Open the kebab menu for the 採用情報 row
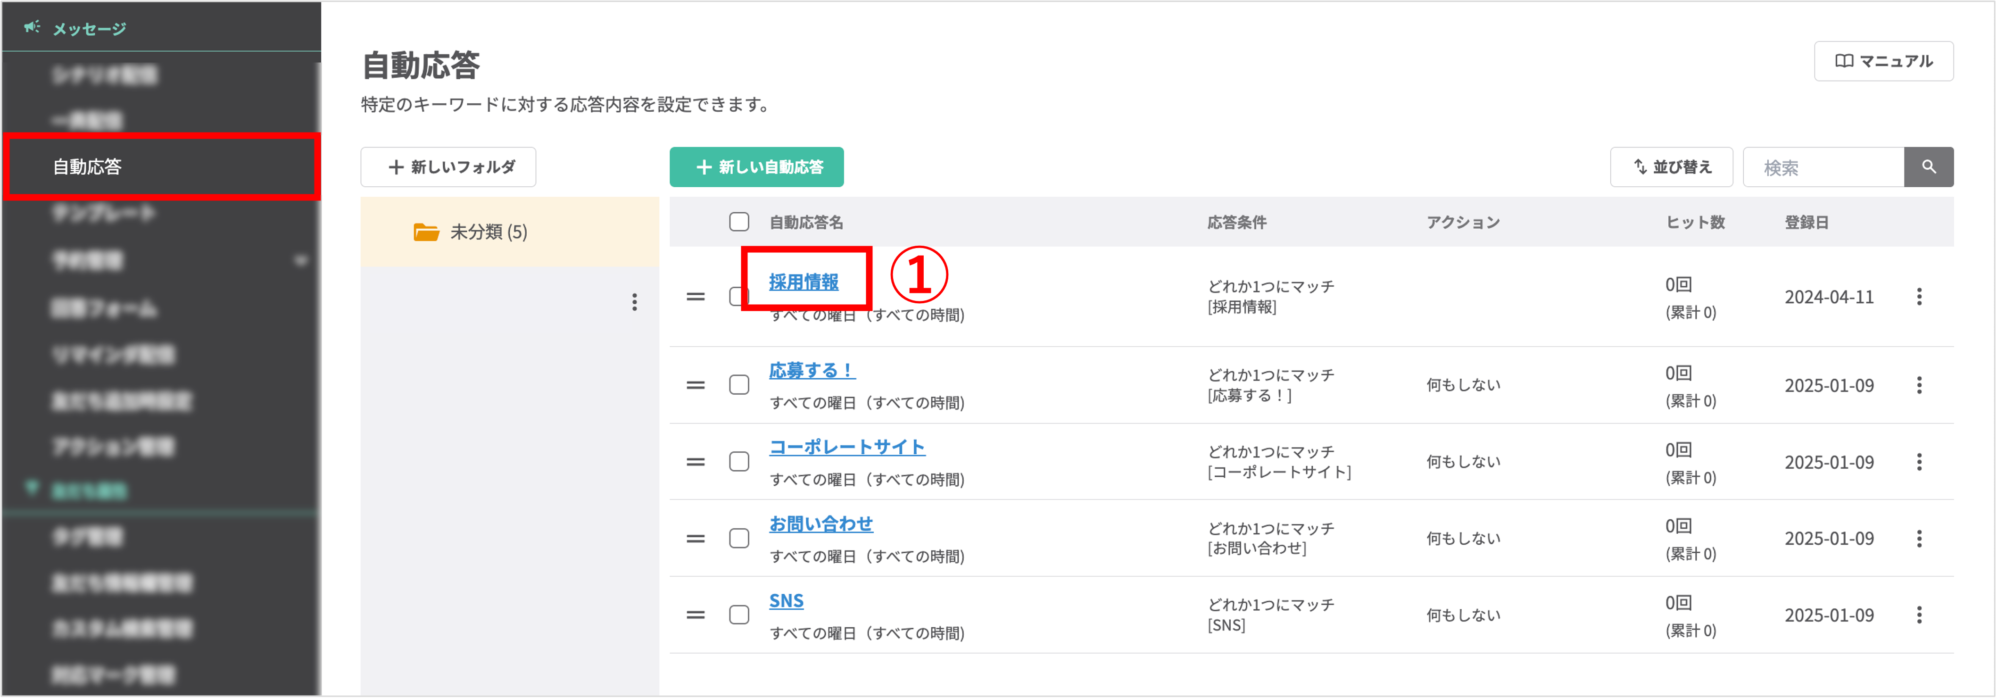The height and width of the screenshot is (698, 1997). [x=1920, y=296]
